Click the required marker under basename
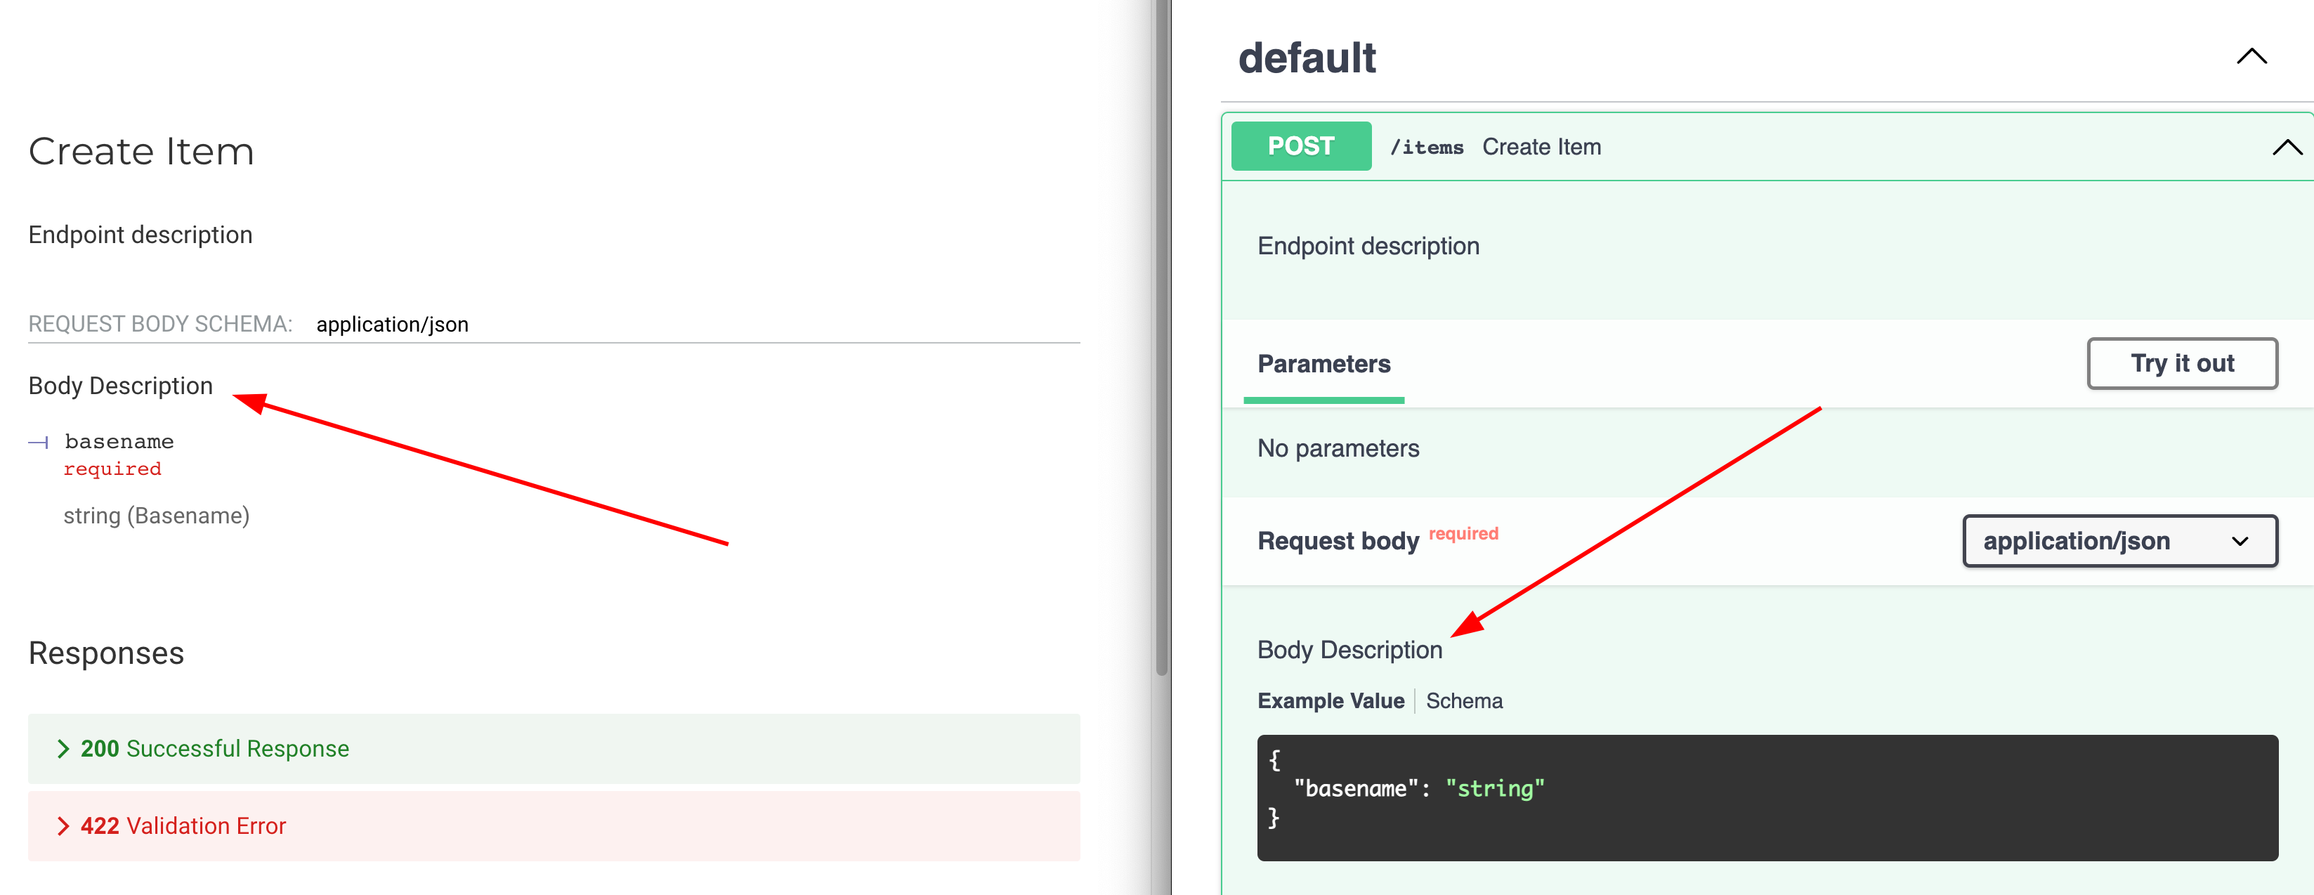 [112, 468]
